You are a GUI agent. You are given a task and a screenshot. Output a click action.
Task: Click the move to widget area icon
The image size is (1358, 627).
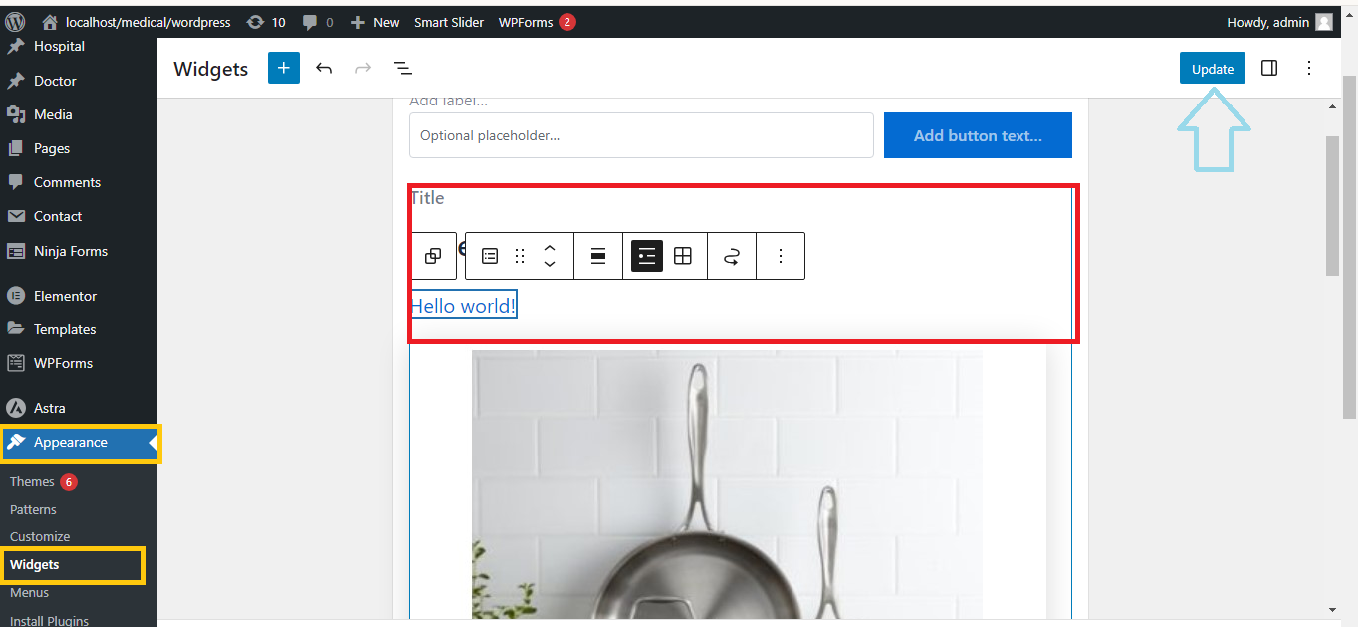pos(732,256)
